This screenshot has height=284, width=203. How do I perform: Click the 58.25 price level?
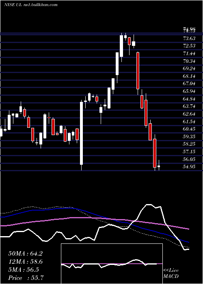click(189, 144)
